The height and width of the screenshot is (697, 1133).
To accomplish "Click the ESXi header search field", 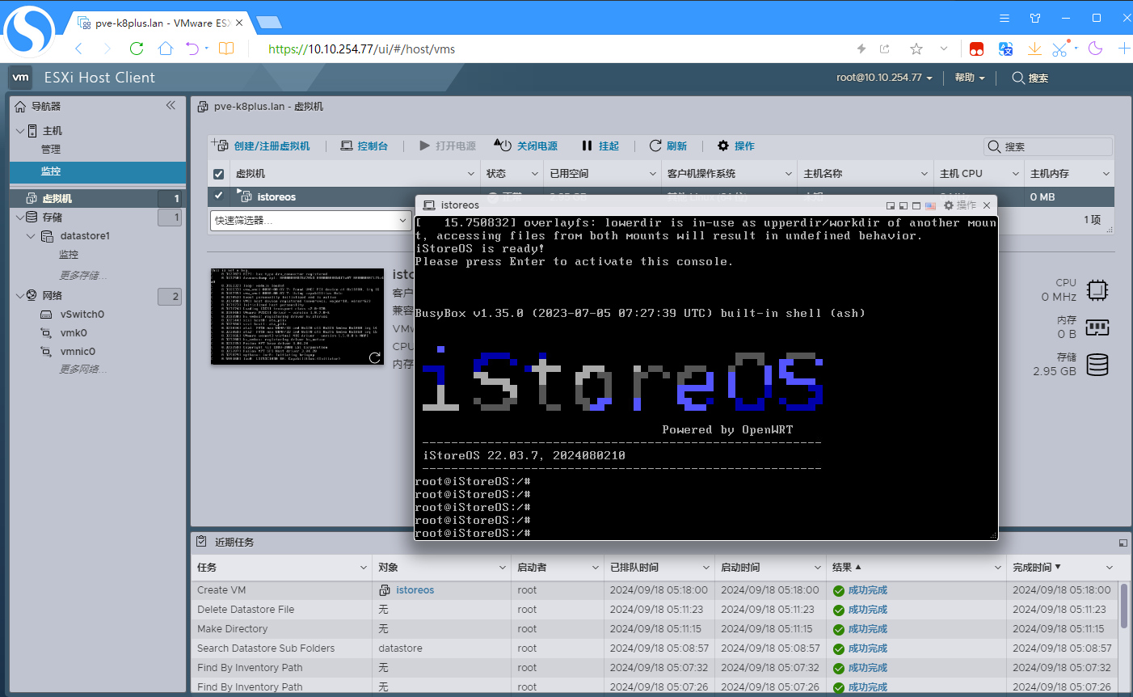I will coord(1031,78).
